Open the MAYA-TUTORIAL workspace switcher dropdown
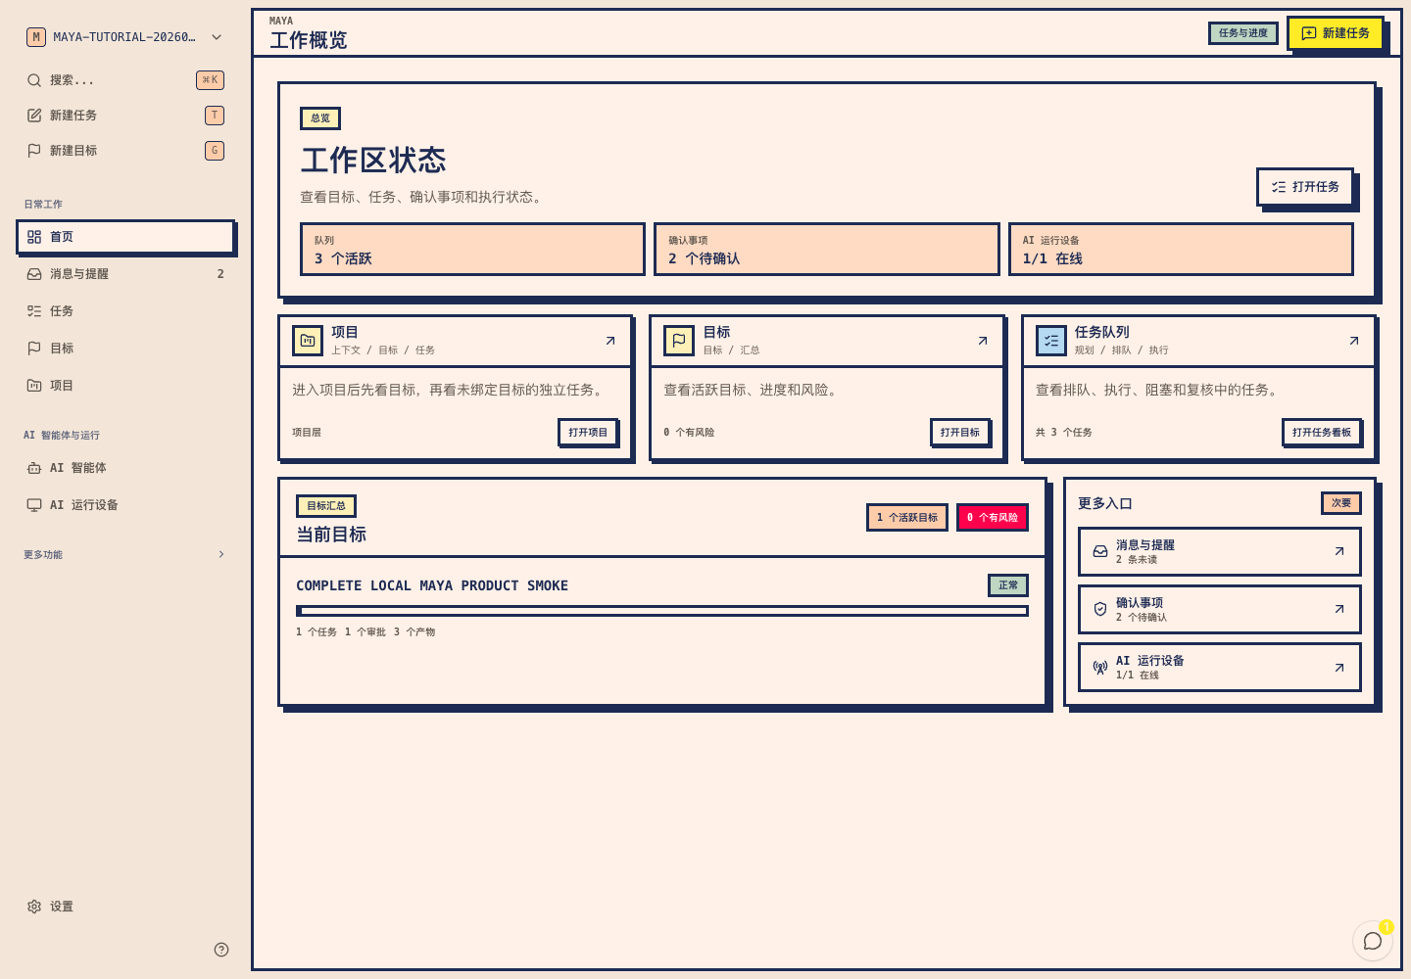 pos(125,37)
